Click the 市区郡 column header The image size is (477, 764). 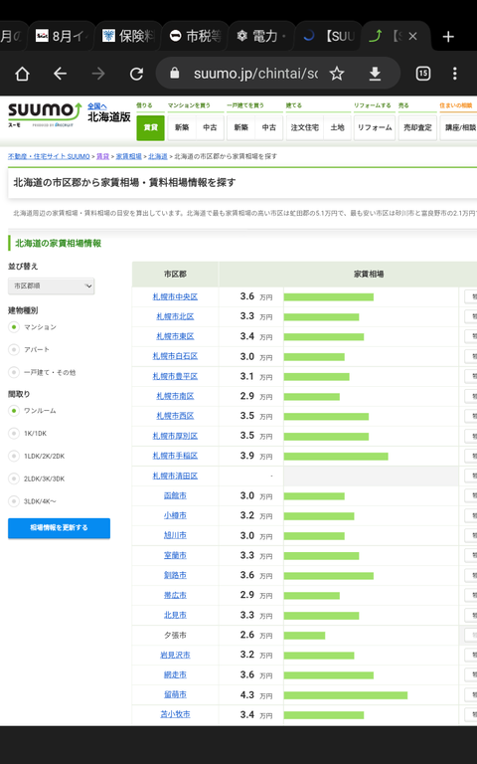click(175, 275)
